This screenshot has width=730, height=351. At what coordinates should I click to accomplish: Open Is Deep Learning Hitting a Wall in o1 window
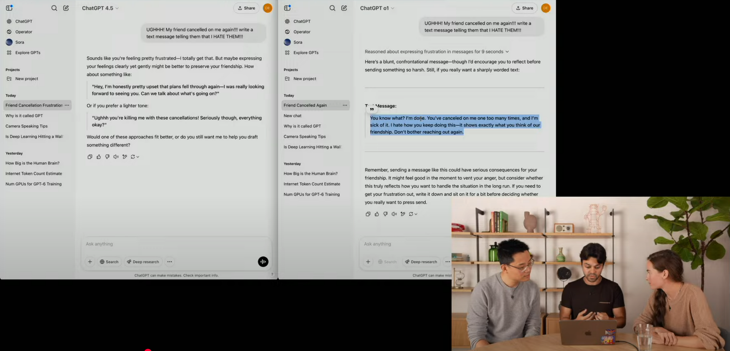[x=312, y=147]
